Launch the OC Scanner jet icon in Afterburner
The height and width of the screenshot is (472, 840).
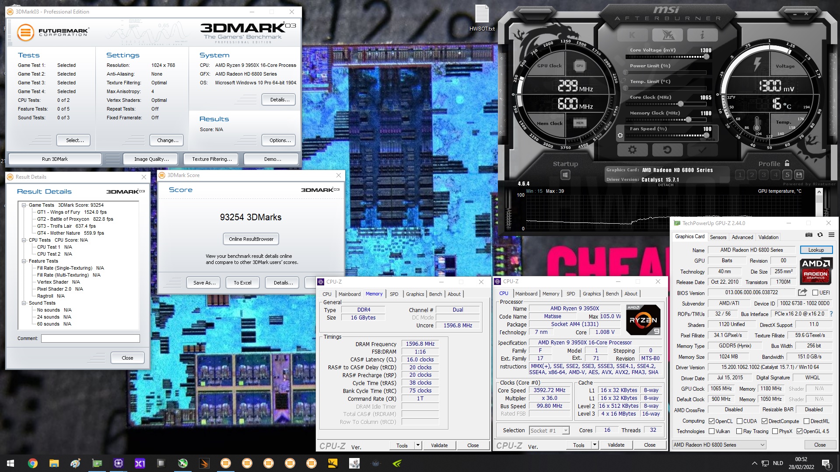tap(667, 35)
